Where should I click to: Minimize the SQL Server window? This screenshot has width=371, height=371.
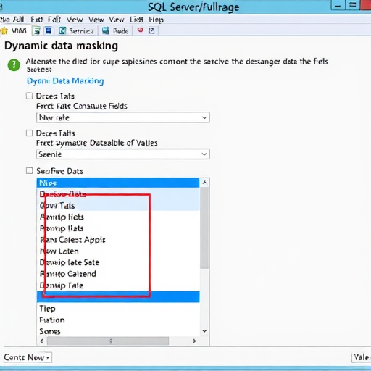[338, 6]
